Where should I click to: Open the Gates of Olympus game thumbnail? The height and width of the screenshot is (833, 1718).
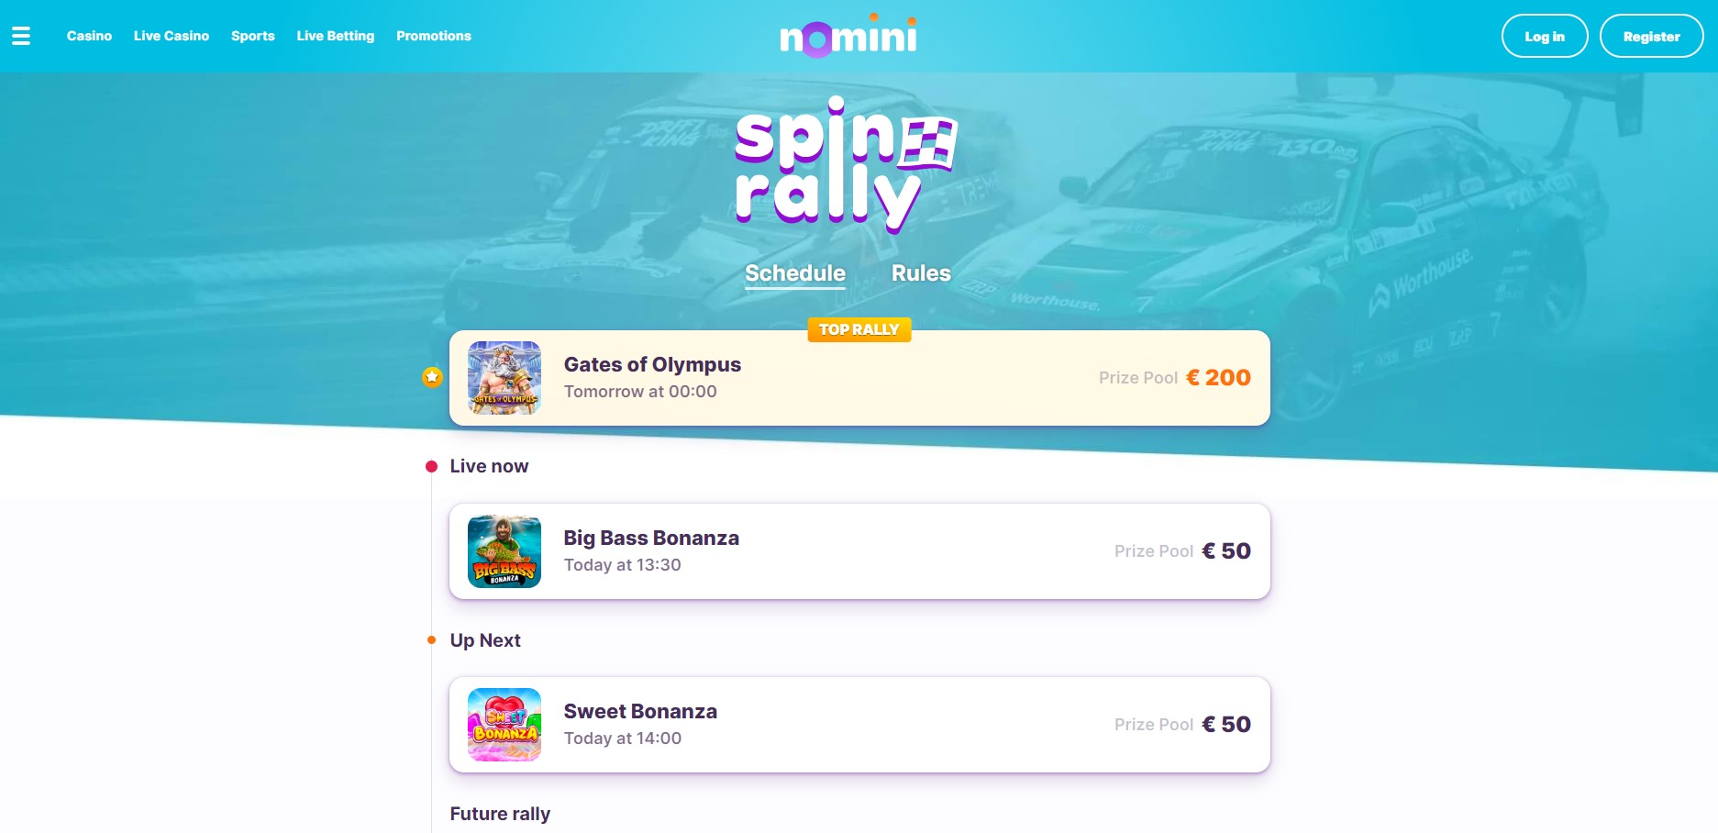[504, 378]
